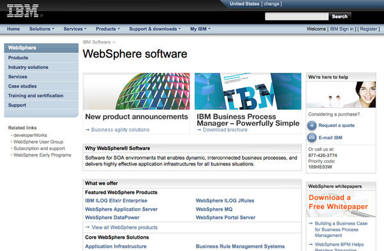
Task: Click the E-mail IBM envelope icon
Action: coord(312,137)
